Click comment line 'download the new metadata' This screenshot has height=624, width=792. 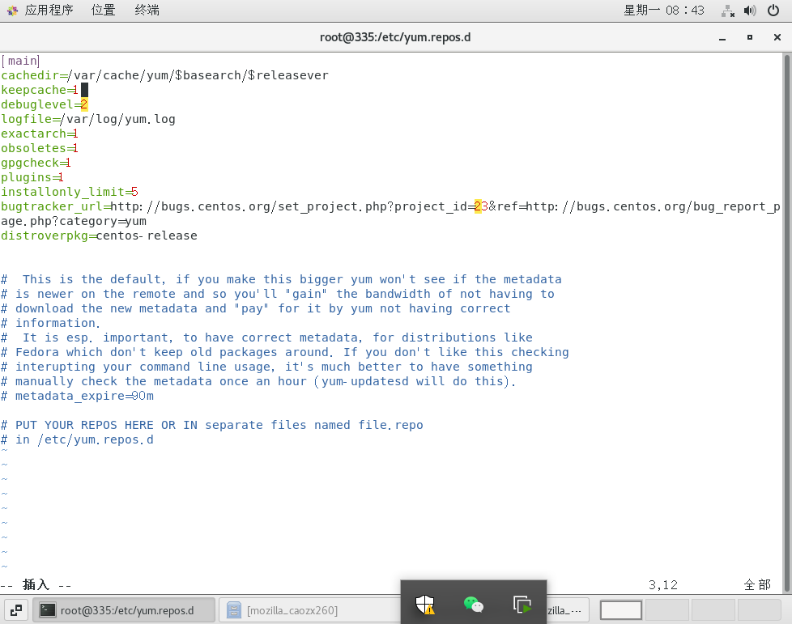coord(256,309)
